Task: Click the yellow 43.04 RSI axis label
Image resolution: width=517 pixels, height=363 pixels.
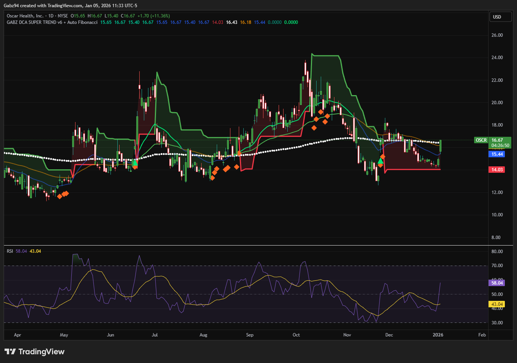Action: coord(498,304)
